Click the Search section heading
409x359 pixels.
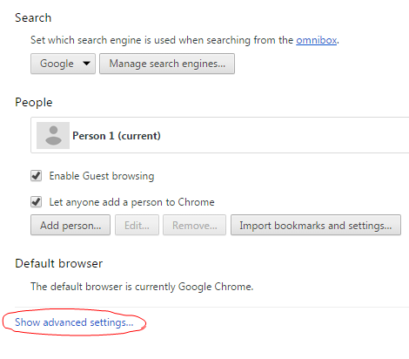coord(33,18)
